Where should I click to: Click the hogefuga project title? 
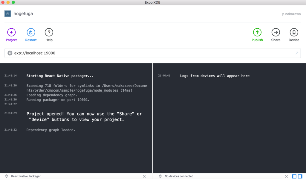(23, 14)
